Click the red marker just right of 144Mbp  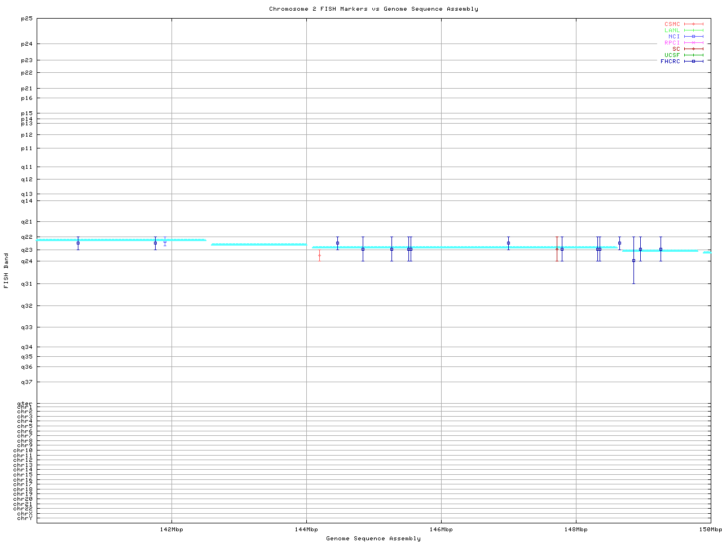click(319, 255)
